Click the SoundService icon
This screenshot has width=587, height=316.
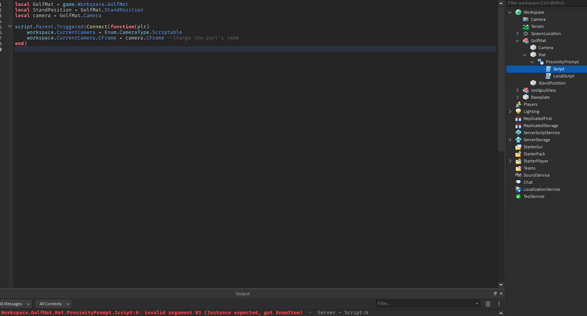tap(518, 175)
